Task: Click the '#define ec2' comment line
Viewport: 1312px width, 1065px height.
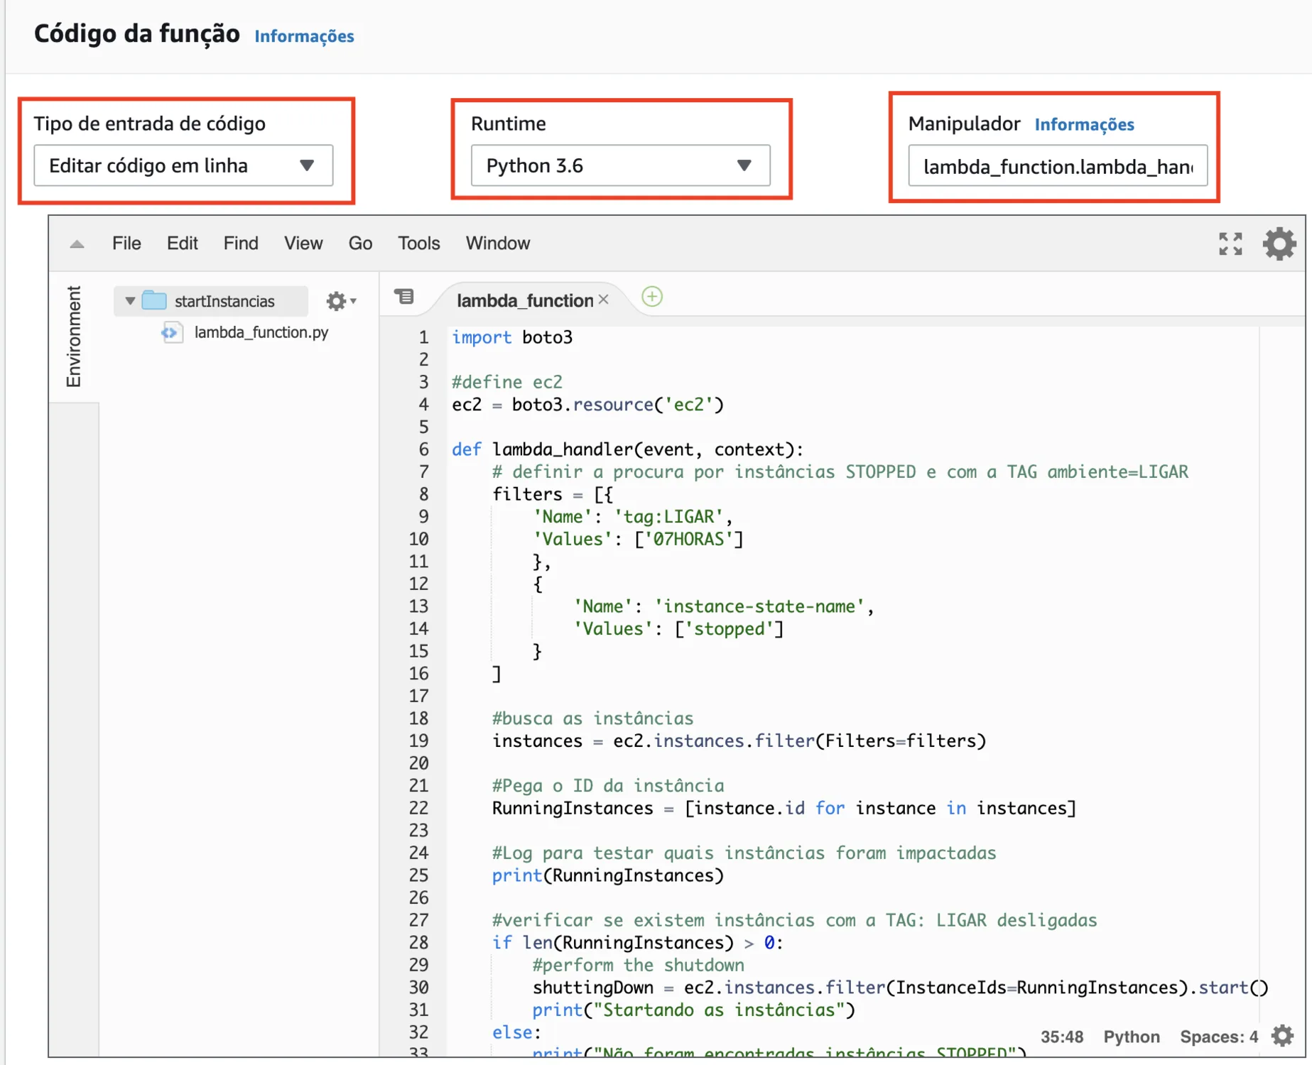Action: click(507, 382)
